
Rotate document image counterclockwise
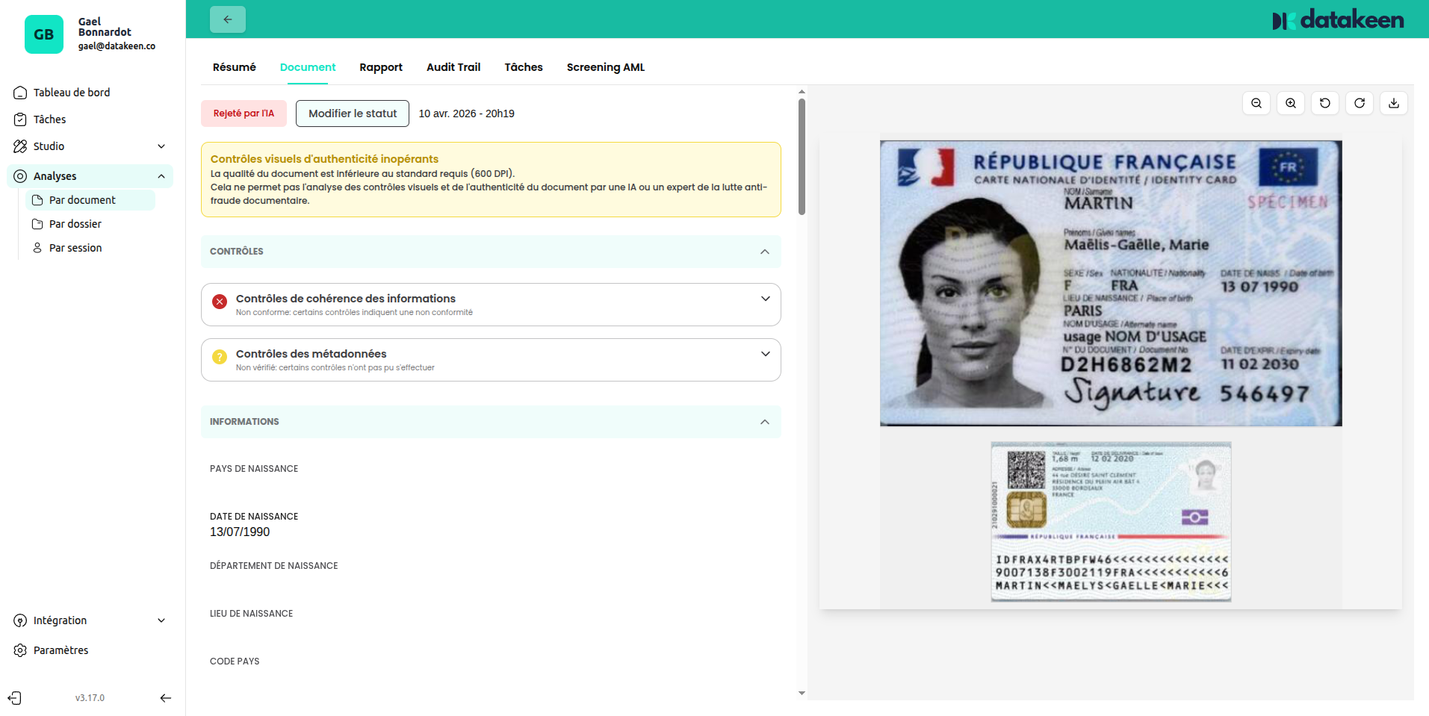click(x=1325, y=103)
